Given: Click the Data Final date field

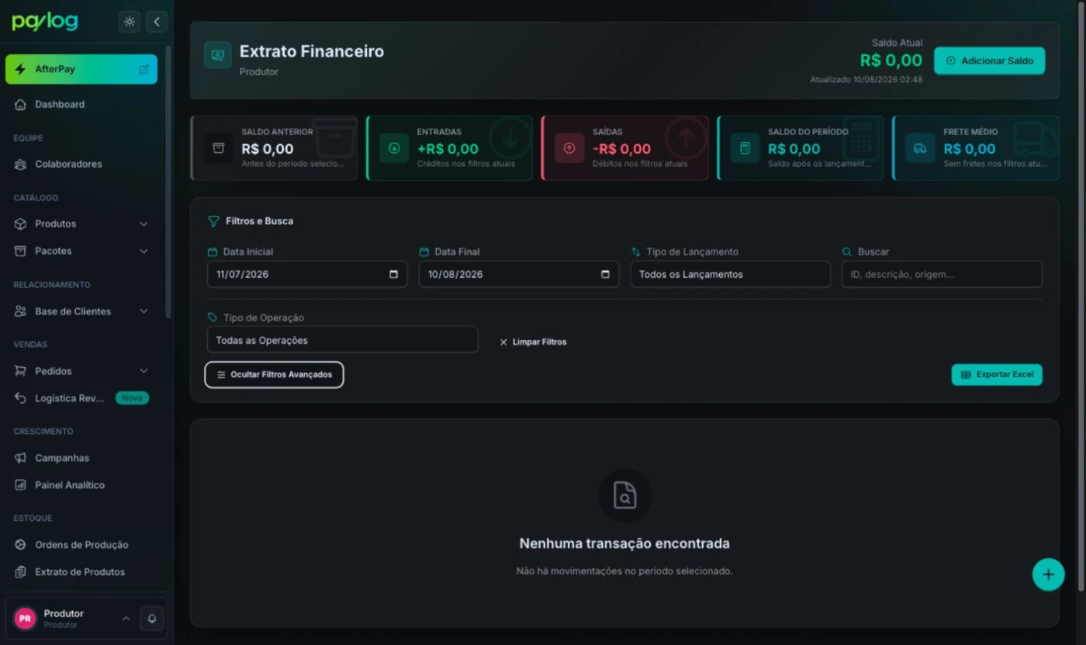Looking at the screenshot, I should (519, 274).
